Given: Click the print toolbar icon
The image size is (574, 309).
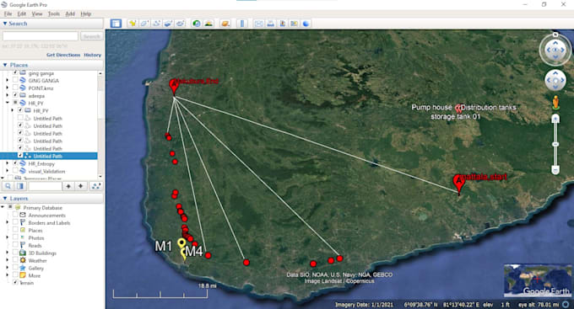Looking at the screenshot, I should coord(270,24).
